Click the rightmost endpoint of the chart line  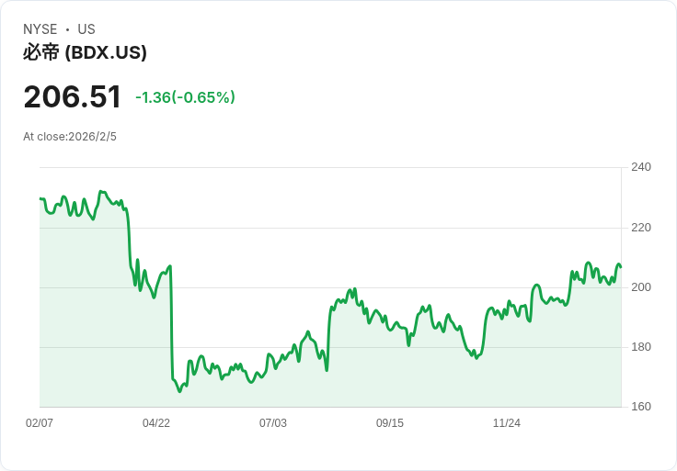click(x=621, y=266)
